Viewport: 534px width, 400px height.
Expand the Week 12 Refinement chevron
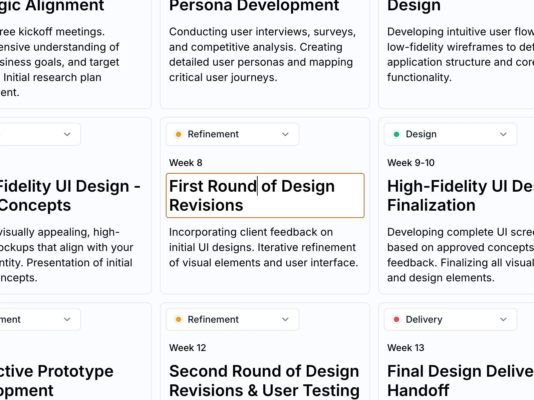point(285,319)
